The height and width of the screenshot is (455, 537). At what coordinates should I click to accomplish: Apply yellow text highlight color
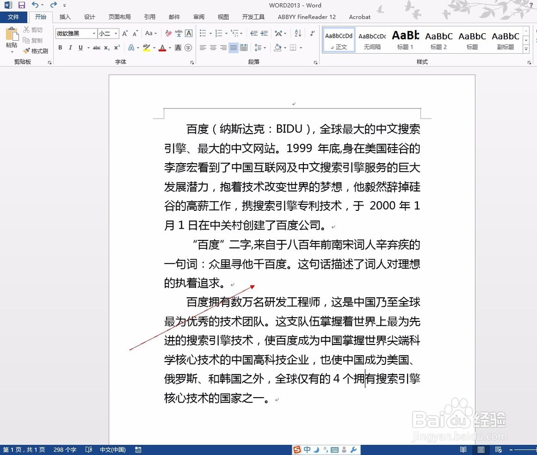point(147,48)
